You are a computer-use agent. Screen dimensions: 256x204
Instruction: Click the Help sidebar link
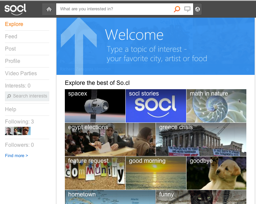click(x=11, y=109)
